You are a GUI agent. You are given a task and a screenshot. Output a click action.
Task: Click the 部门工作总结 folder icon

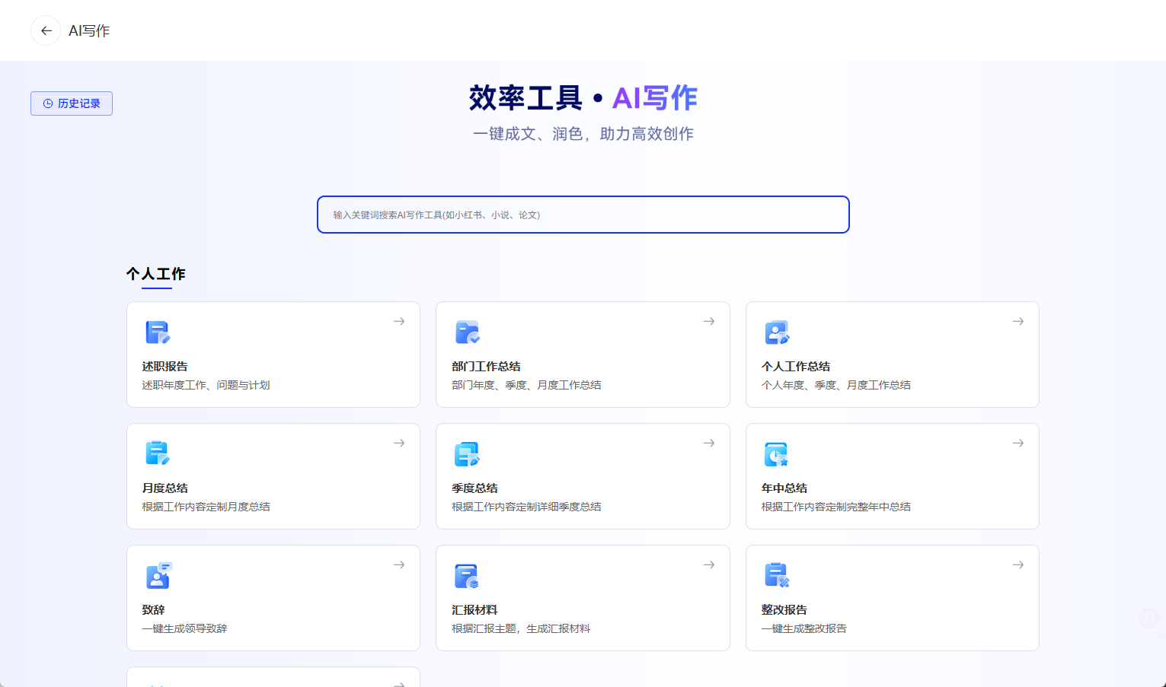(467, 332)
